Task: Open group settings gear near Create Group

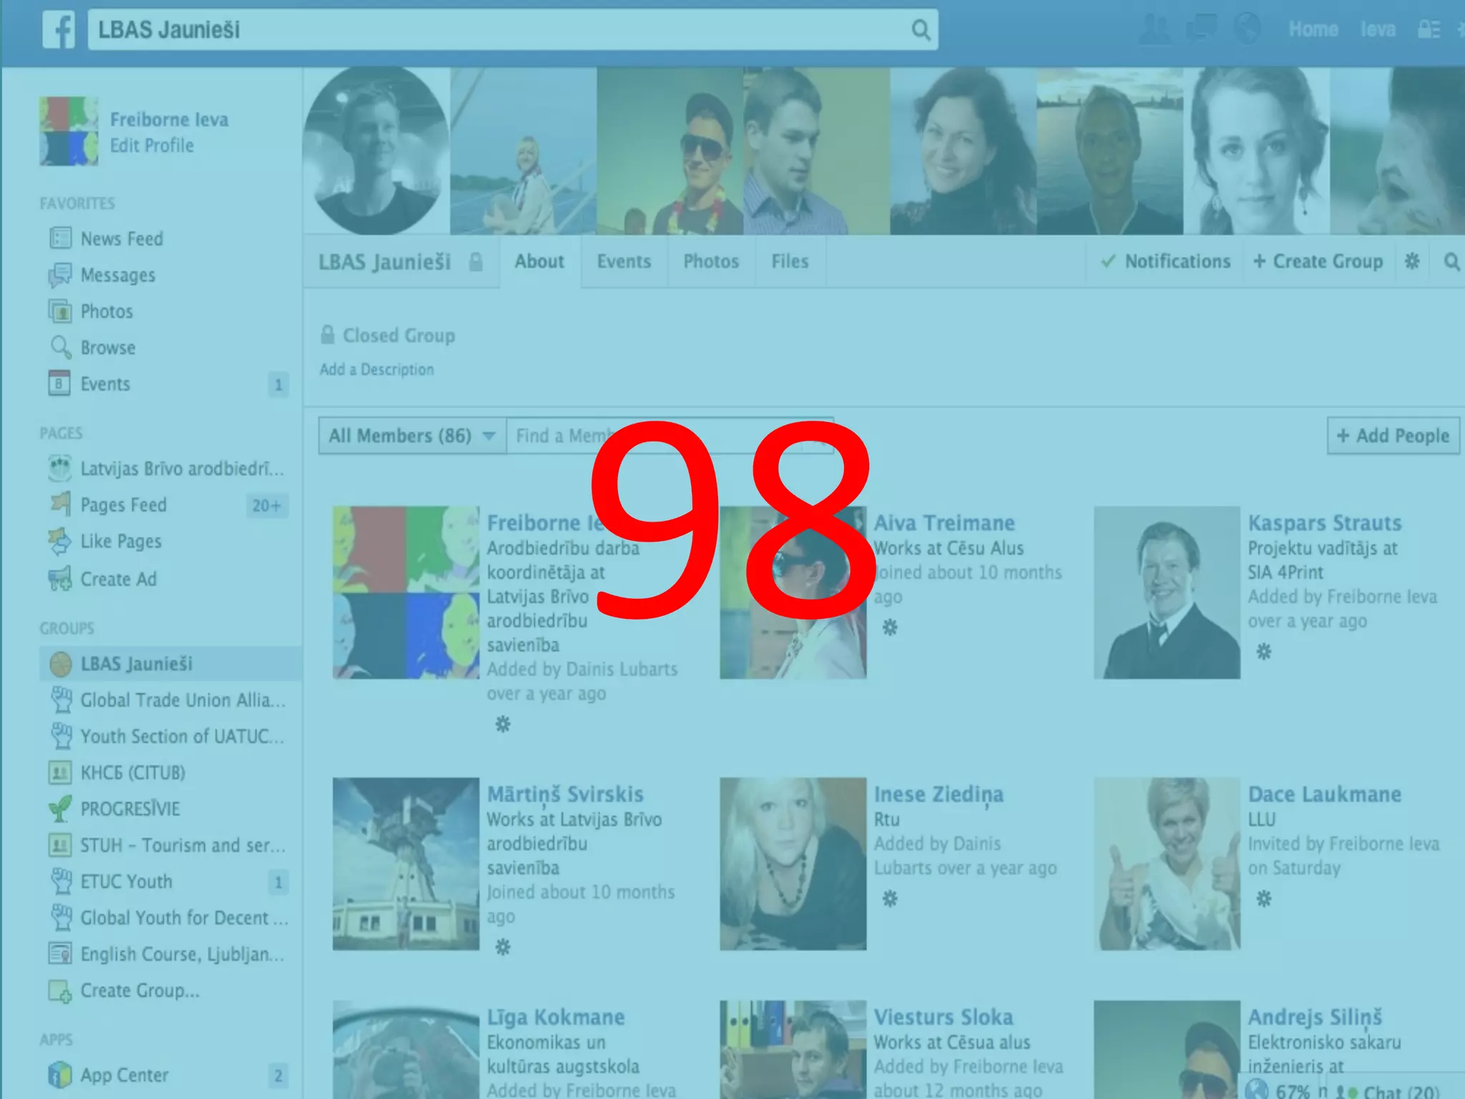Action: click(1412, 261)
